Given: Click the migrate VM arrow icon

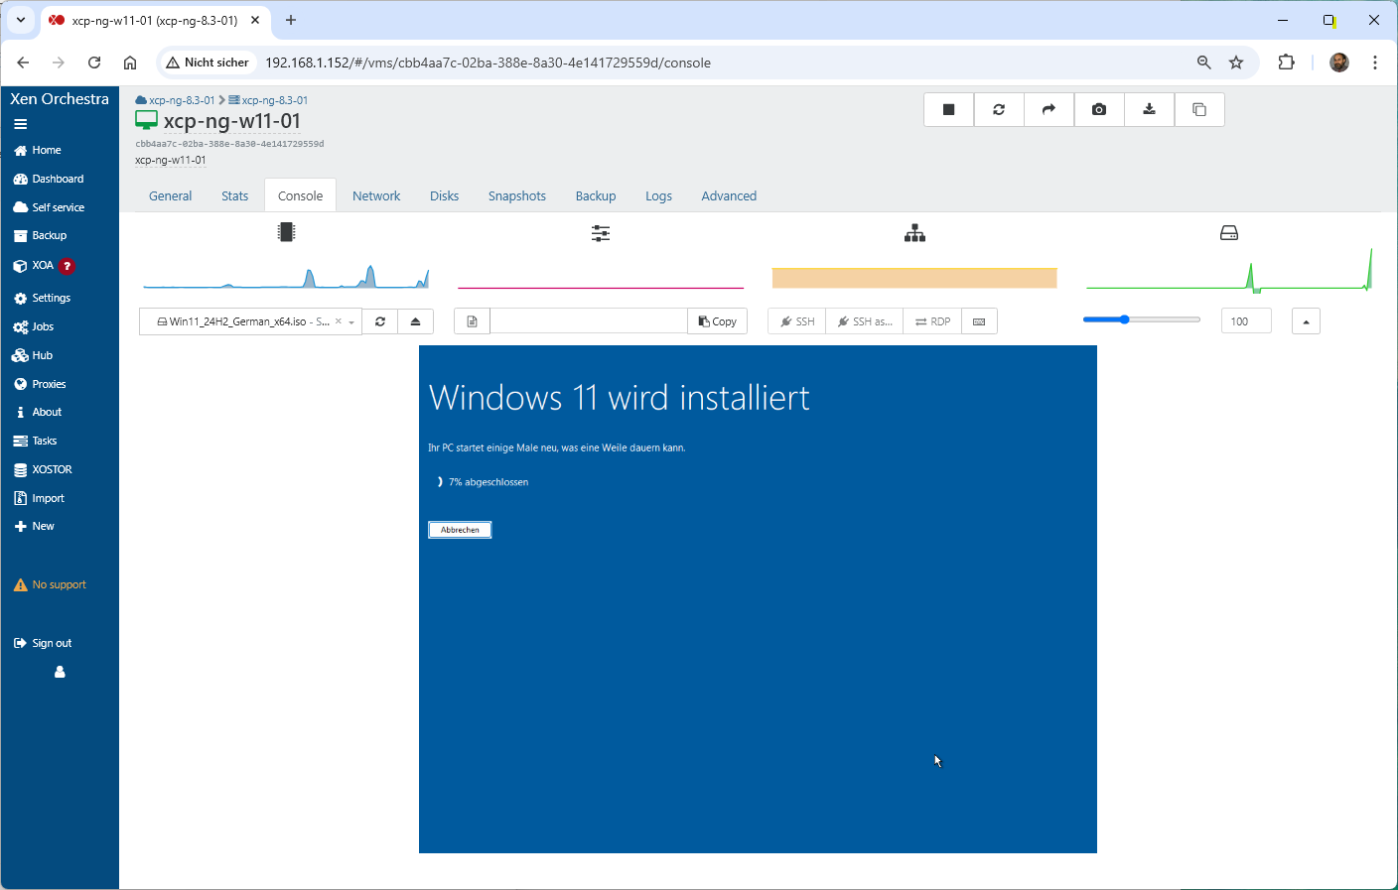Looking at the screenshot, I should 1048,110.
